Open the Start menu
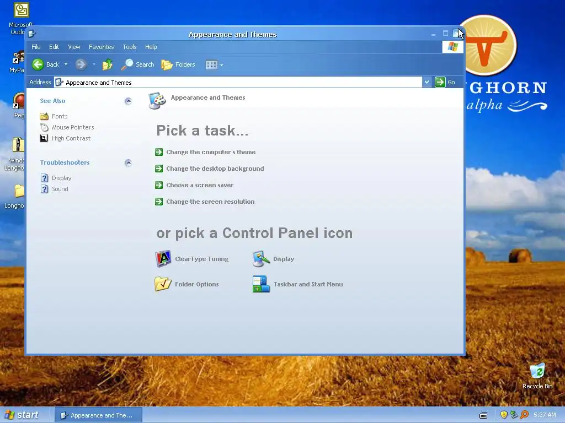The image size is (565, 423). click(x=22, y=415)
